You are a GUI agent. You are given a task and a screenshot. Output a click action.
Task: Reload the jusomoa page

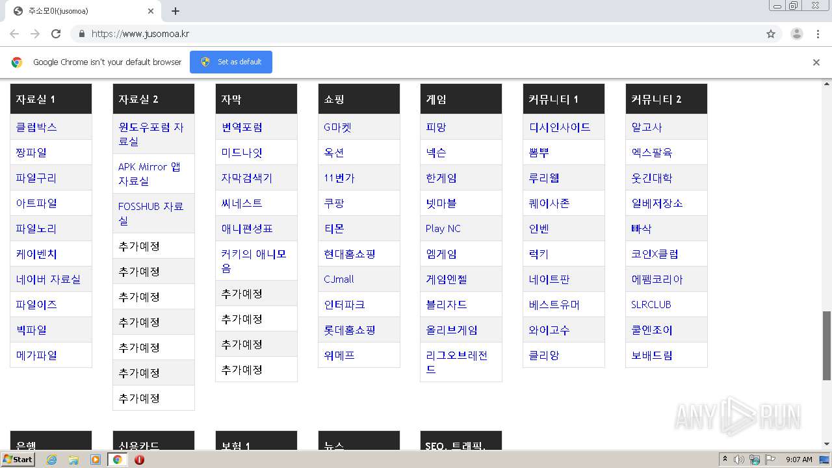(56, 34)
